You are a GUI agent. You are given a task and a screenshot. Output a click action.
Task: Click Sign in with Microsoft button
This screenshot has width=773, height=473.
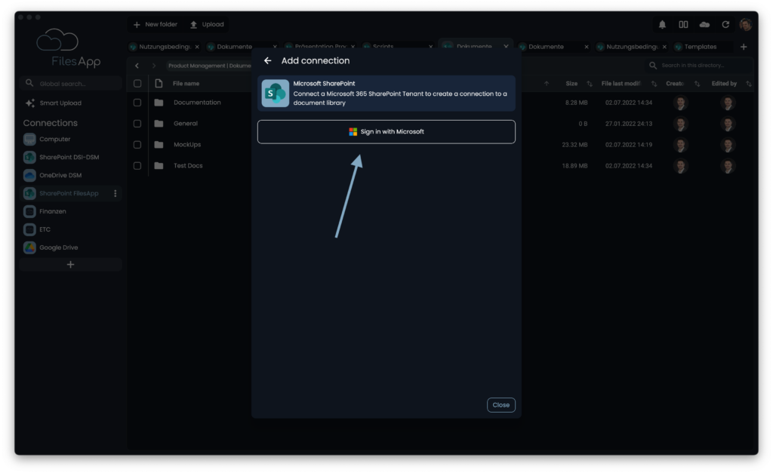click(386, 131)
